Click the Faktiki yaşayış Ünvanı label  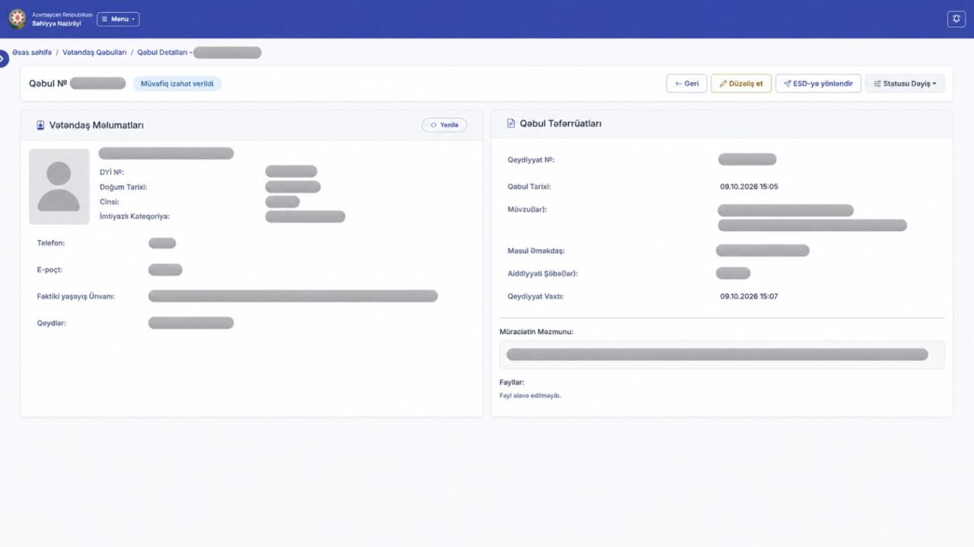pos(76,296)
